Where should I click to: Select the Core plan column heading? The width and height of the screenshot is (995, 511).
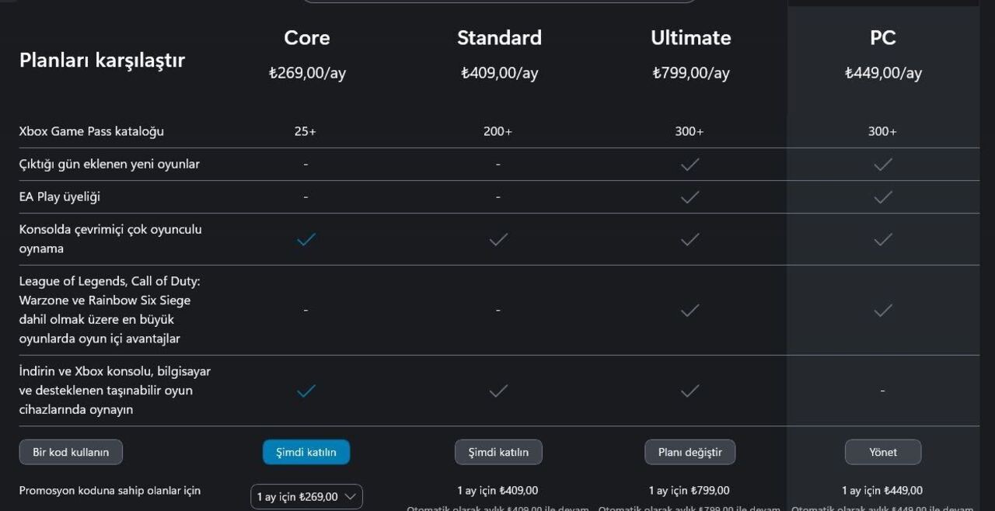pyautogui.click(x=306, y=37)
